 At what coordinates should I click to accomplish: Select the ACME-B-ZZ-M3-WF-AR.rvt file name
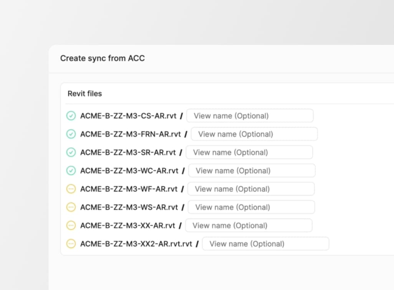[129, 189]
